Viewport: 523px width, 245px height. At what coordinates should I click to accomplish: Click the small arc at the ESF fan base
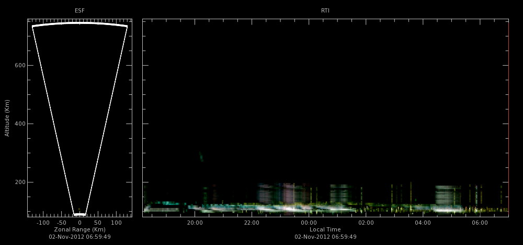[79, 214]
